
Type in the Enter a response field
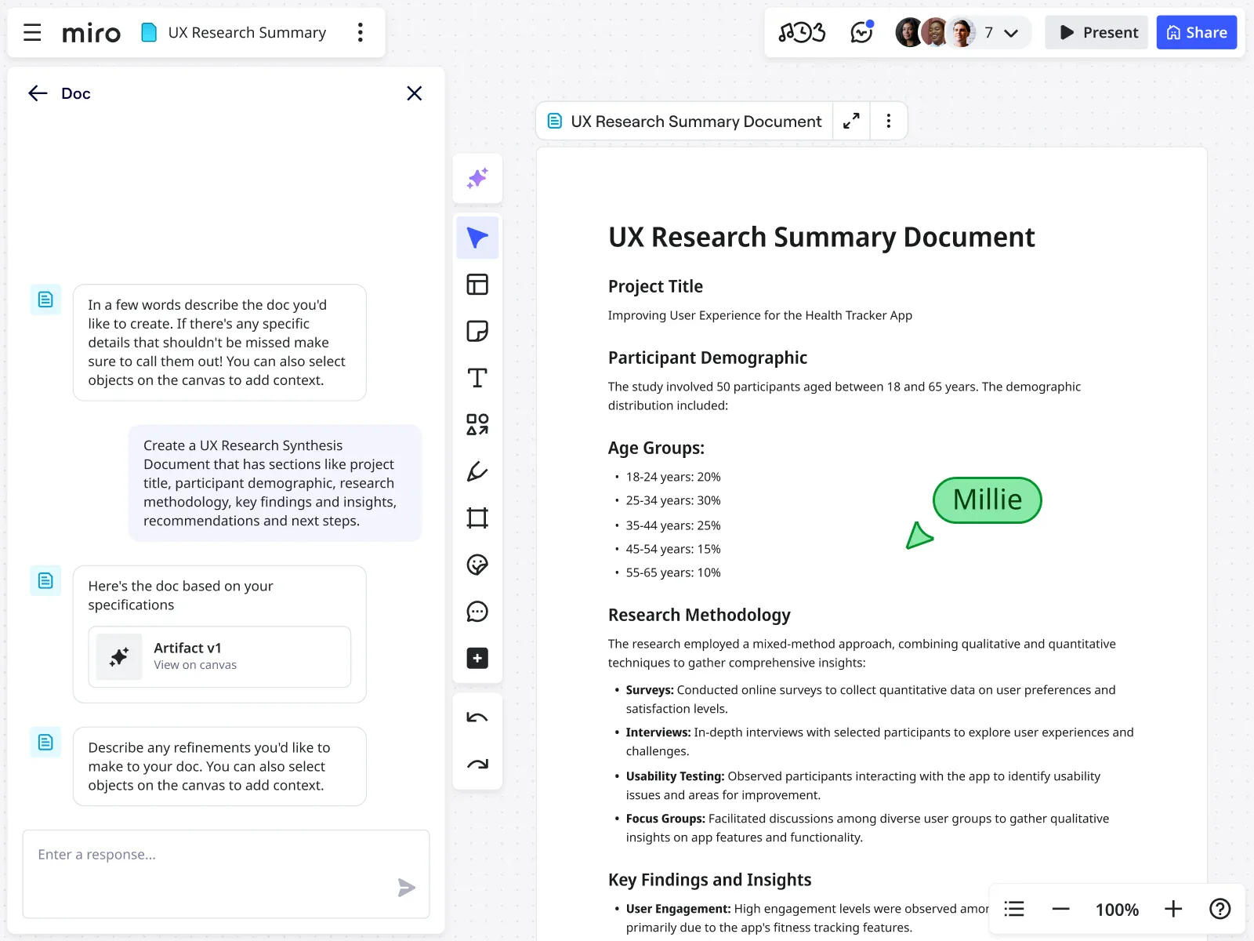point(212,855)
